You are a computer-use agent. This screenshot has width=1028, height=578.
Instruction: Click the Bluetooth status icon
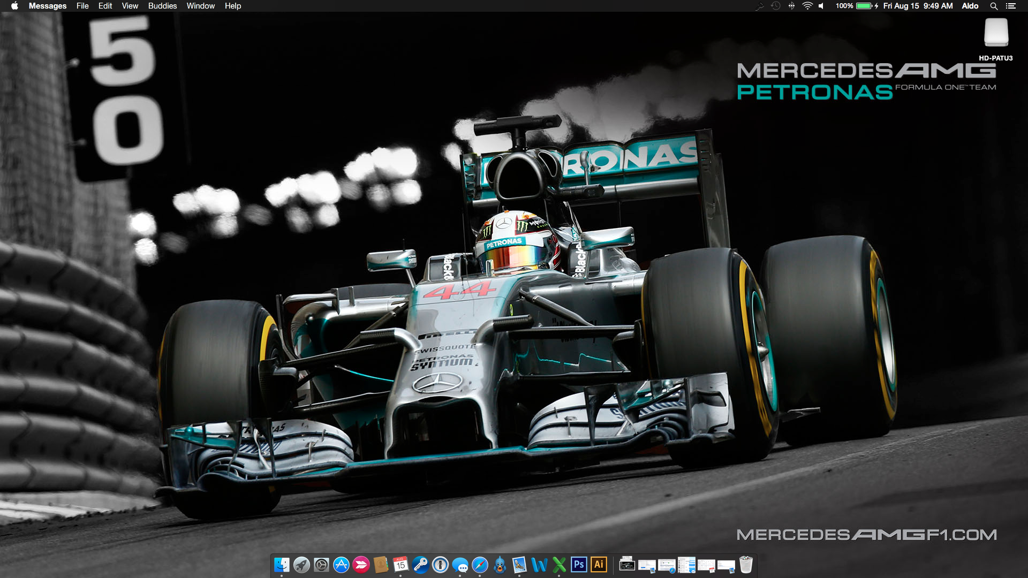coord(791,6)
